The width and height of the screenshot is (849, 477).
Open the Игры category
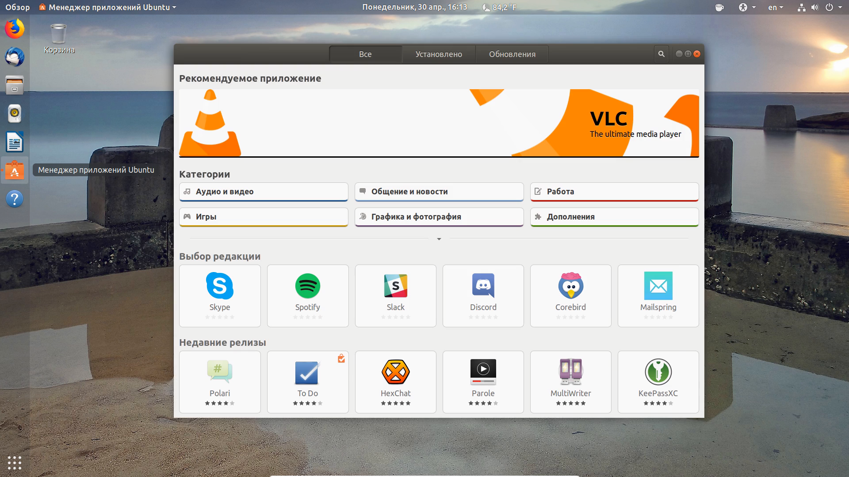(x=264, y=217)
